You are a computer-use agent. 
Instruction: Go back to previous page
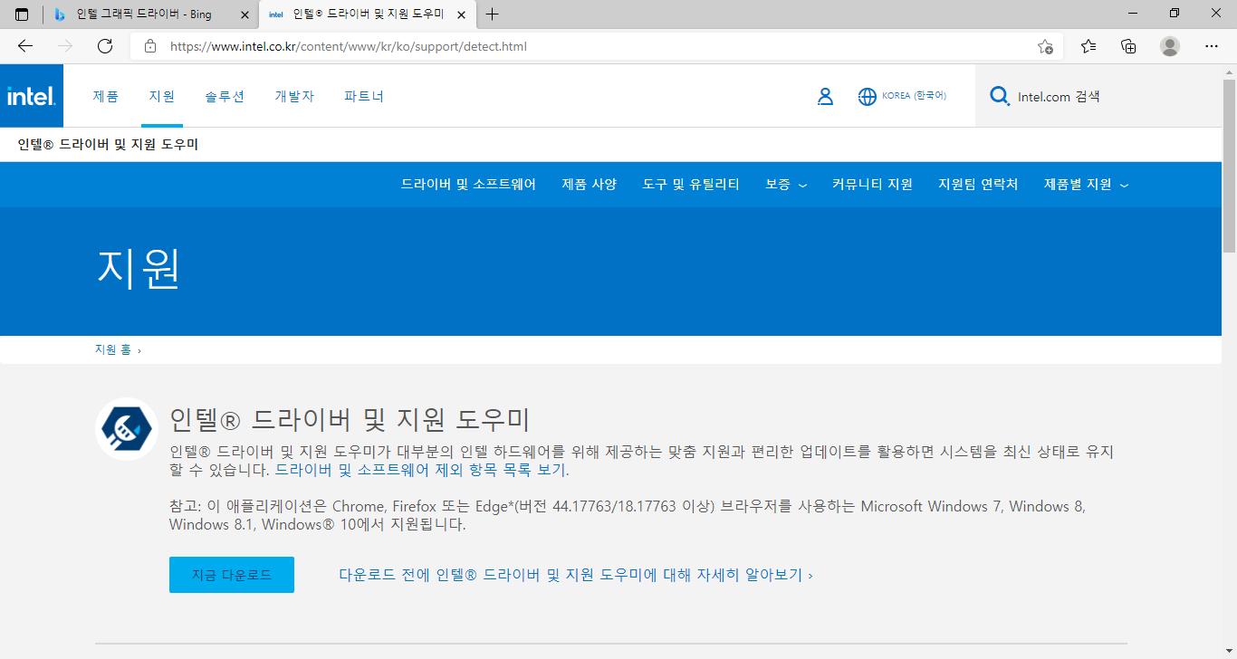25,46
